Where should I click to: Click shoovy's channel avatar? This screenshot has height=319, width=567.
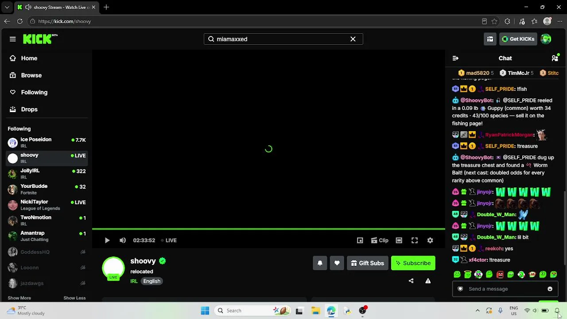[x=113, y=268]
